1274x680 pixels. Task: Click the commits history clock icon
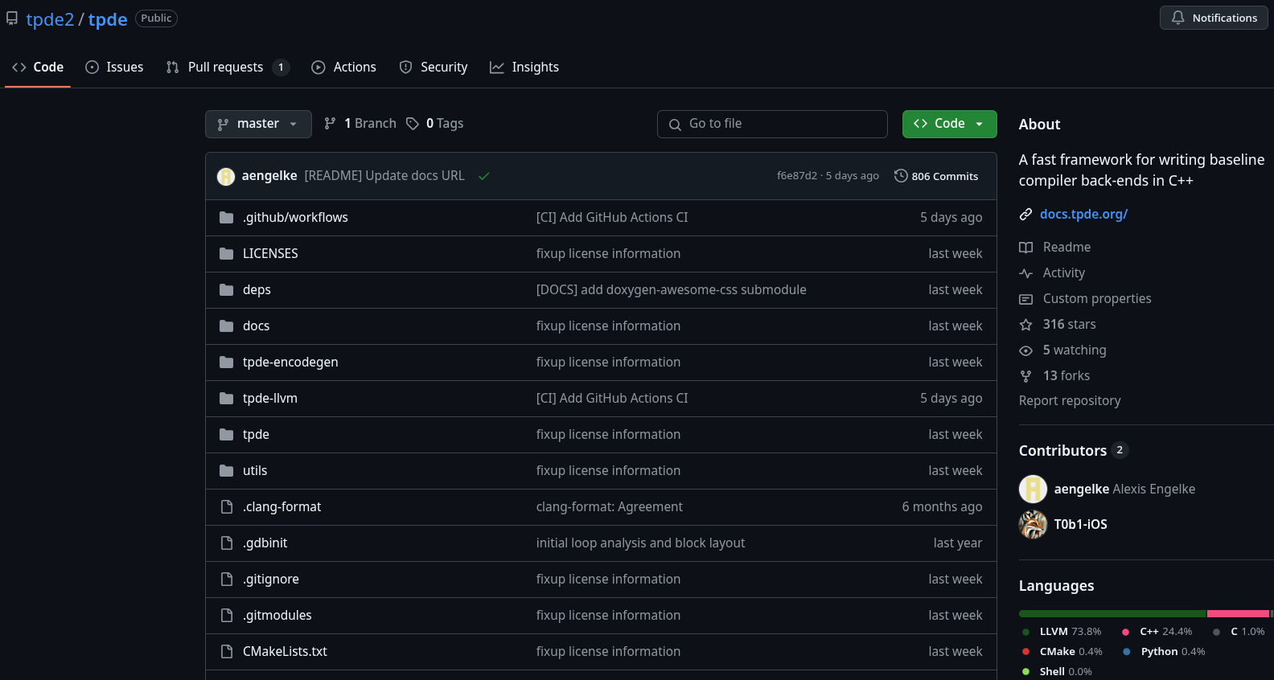901,176
